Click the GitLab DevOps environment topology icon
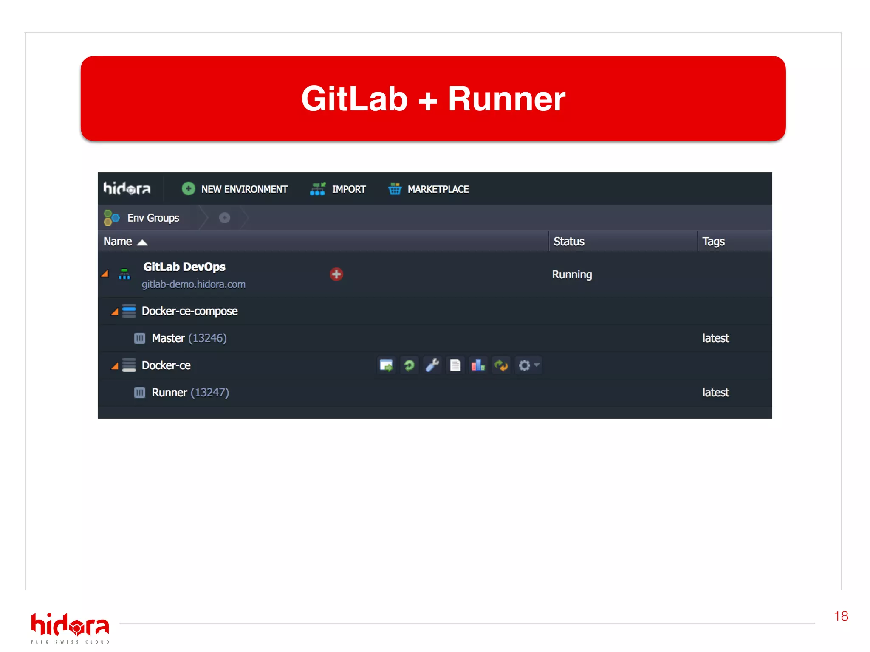Image resolution: width=870 pixels, height=652 pixels. pyautogui.click(x=124, y=274)
